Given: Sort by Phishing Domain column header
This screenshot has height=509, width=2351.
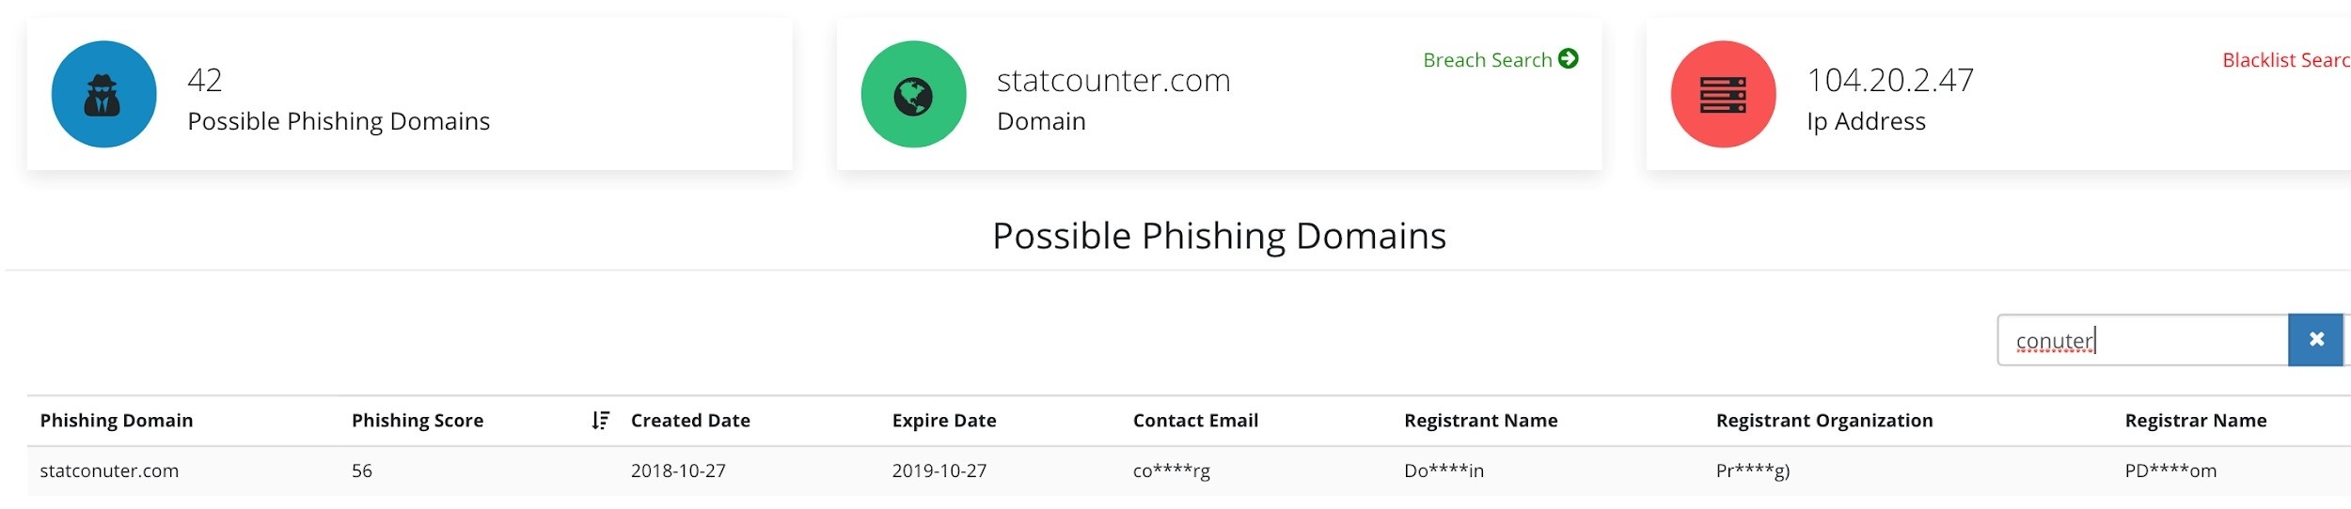Looking at the screenshot, I should tap(117, 421).
